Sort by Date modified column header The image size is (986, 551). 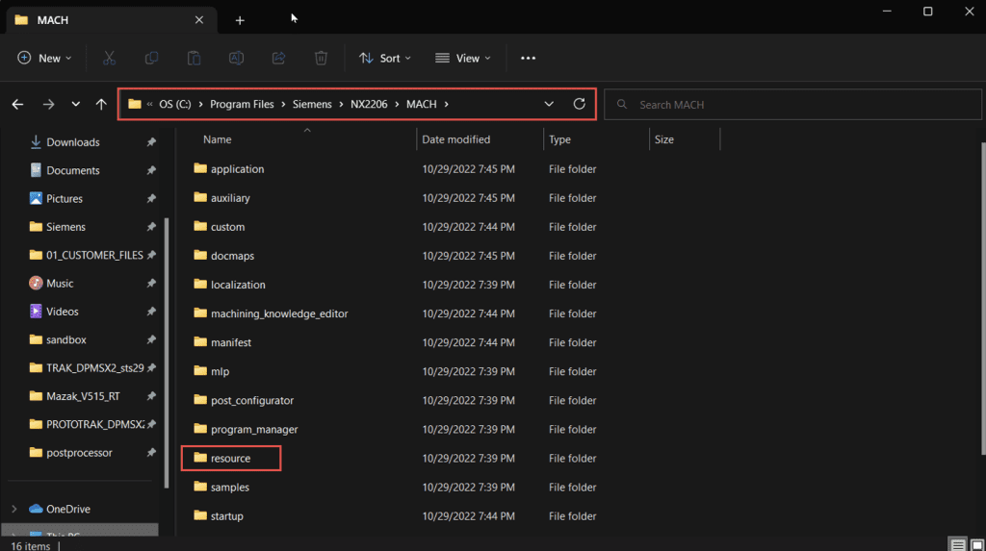point(455,139)
